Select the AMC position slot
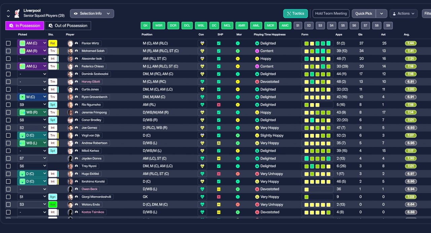 tap(286, 26)
